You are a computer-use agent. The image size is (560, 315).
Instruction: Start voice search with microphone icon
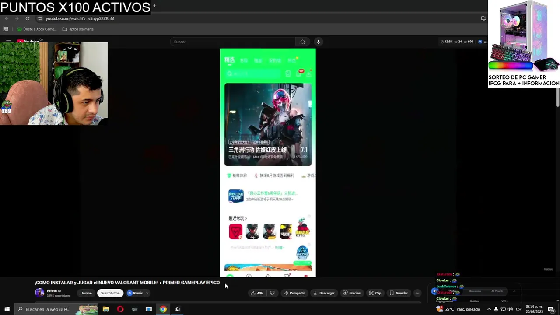(x=318, y=42)
